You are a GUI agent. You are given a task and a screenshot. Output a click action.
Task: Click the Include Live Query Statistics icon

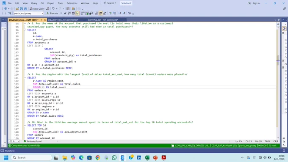click(x=87, y=13)
